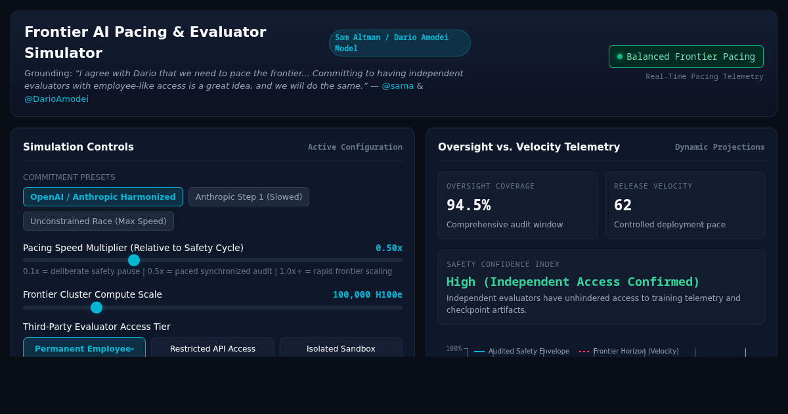This screenshot has height=414, width=788.
Task: Click the Oversight vs. Velocity Telemetry heading
Action: coord(529,147)
